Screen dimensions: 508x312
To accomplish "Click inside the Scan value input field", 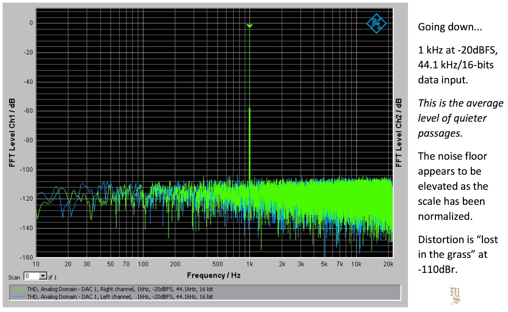I will pos(32,276).
